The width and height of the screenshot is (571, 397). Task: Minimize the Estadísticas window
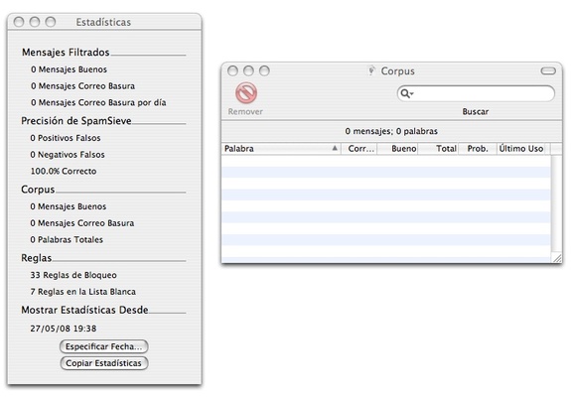point(35,22)
